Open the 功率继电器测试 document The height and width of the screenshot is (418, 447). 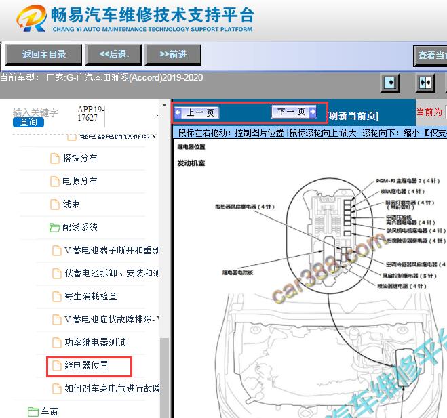pyautogui.click(x=95, y=342)
